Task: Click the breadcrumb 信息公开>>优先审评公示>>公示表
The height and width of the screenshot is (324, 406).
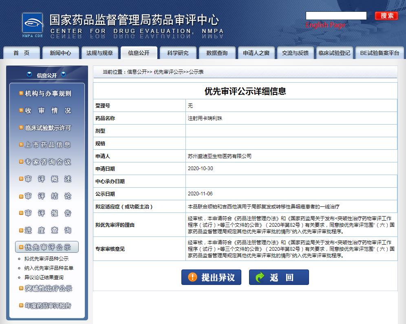Action: click(165, 72)
